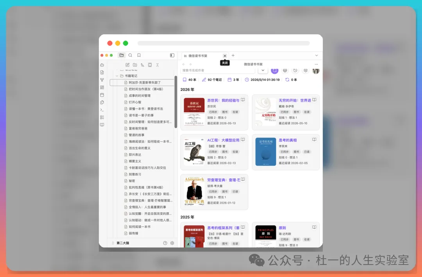Click the AI工程 owl book cover
Screen dimensions: 422x277
(194, 151)
